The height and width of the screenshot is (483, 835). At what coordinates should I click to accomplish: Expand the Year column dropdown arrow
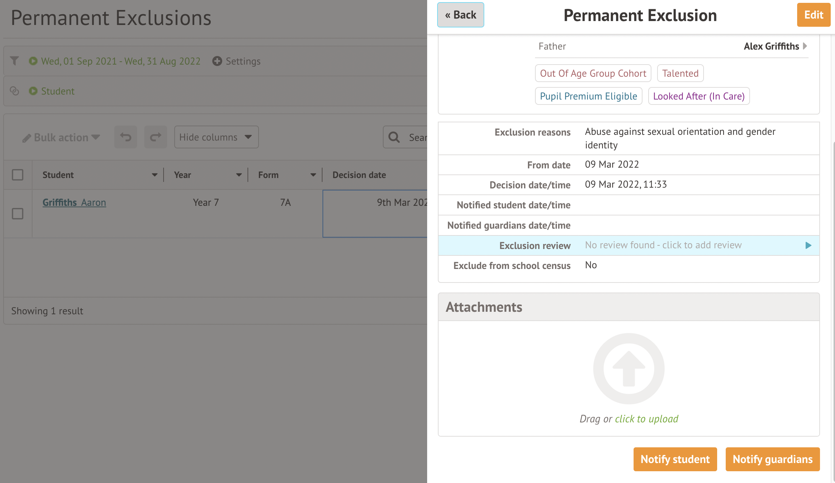click(x=239, y=175)
